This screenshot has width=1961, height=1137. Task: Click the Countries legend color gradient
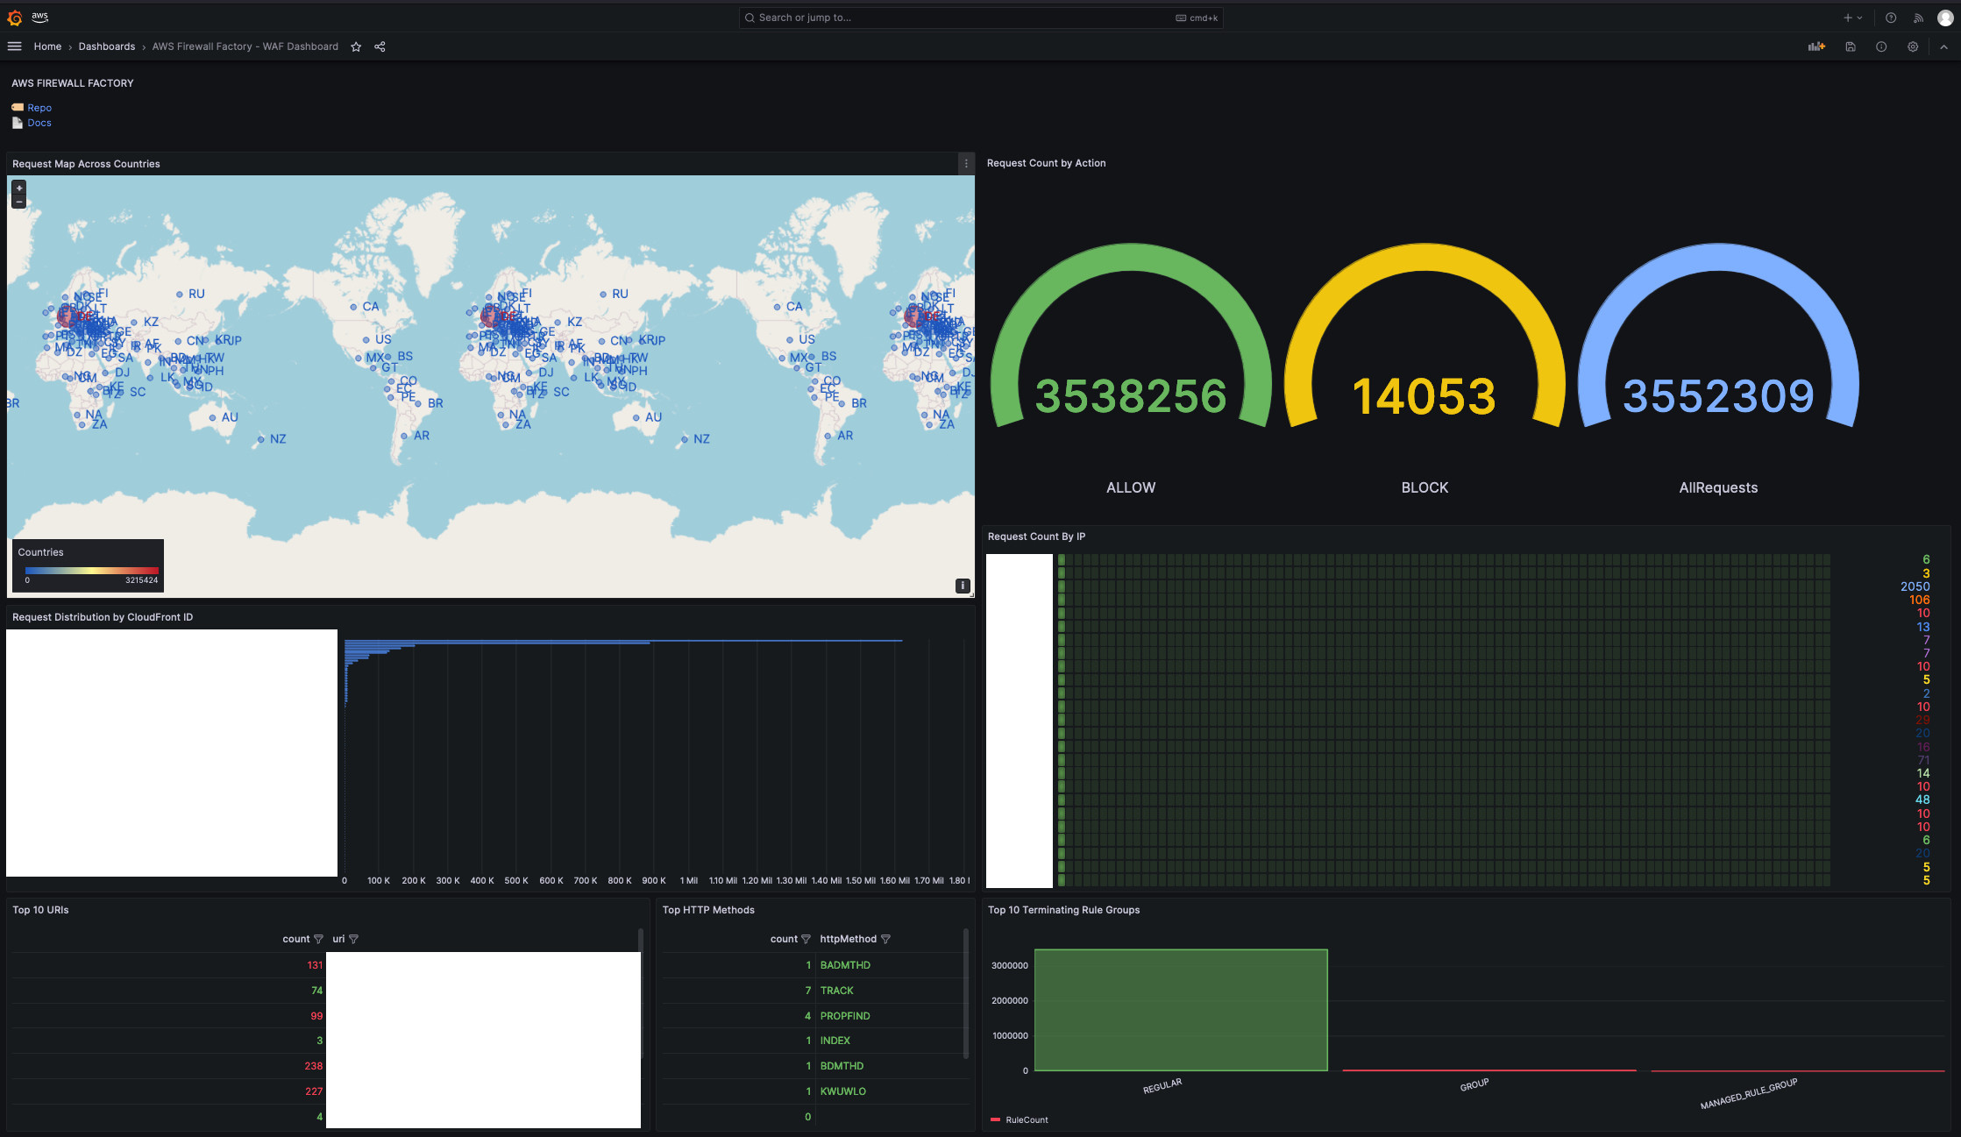click(91, 571)
